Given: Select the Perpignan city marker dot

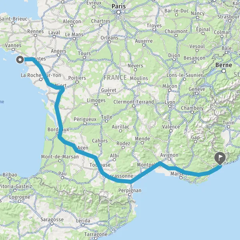Looking at the screenshot, I should tap(130, 194).
